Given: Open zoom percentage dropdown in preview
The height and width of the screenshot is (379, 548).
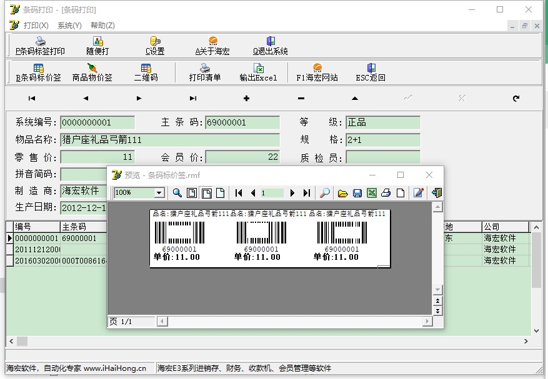Looking at the screenshot, I should click(x=159, y=193).
